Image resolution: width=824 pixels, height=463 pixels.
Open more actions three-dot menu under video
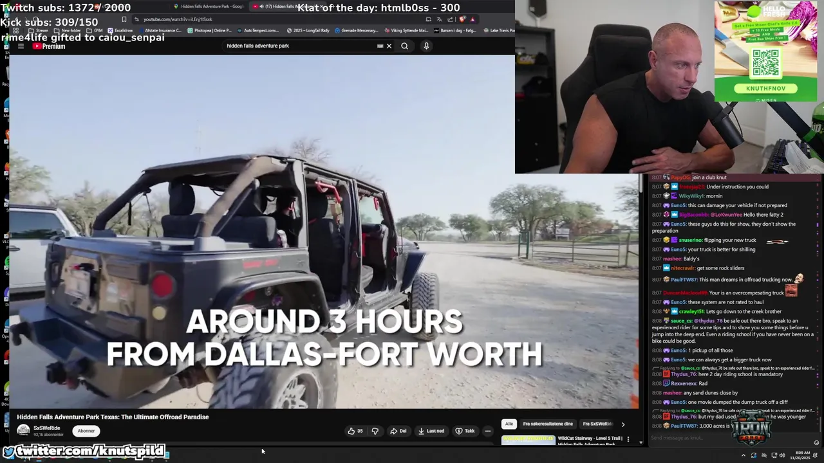click(488, 431)
